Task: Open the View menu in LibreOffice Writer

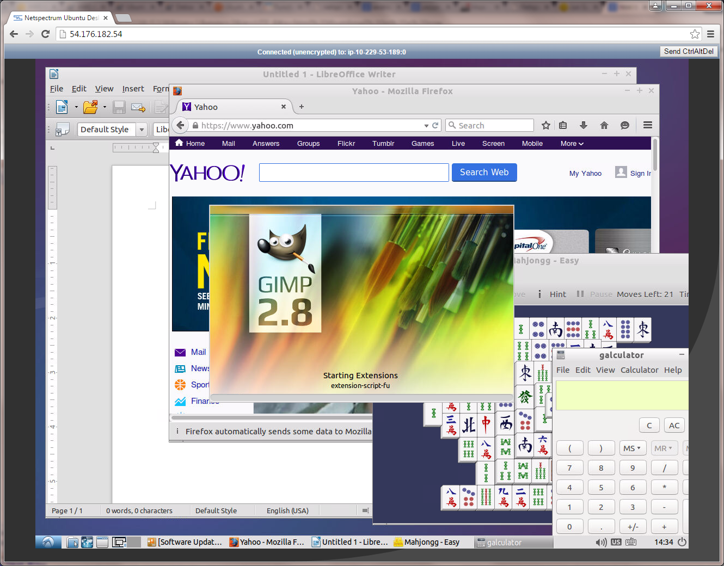Action: [104, 89]
